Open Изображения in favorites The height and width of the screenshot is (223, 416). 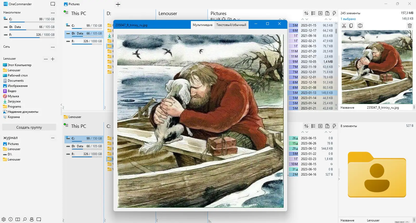click(15, 86)
